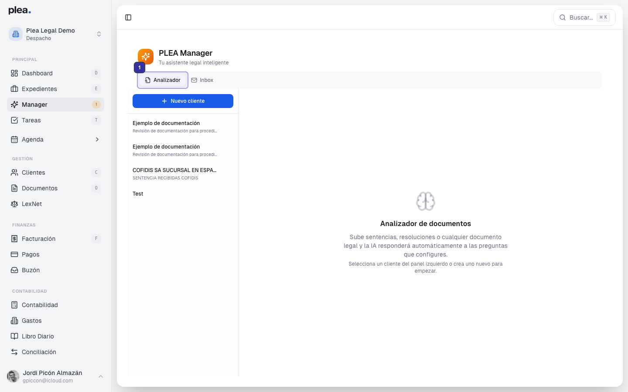Open Libro Diario page
The image size is (628, 392).
55,336
